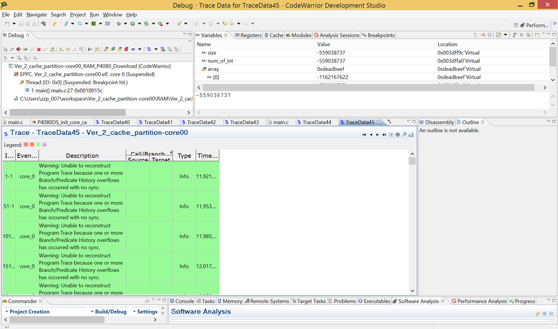Click the Export icon in Trace view
This screenshot has width=558, height=329.
[411, 135]
